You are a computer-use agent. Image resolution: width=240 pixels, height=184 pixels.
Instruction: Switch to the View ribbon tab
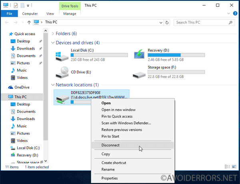[x=50, y=14]
